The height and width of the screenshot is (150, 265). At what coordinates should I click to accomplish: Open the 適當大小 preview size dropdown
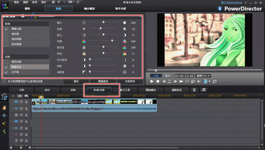(203, 76)
